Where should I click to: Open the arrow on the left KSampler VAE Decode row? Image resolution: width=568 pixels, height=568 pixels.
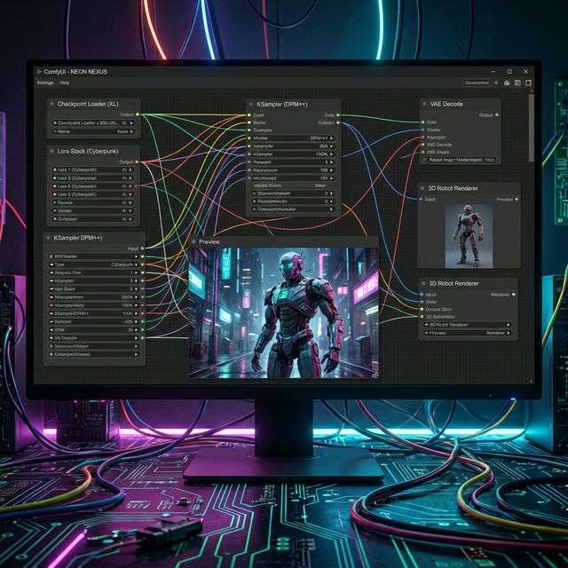click(136, 338)
